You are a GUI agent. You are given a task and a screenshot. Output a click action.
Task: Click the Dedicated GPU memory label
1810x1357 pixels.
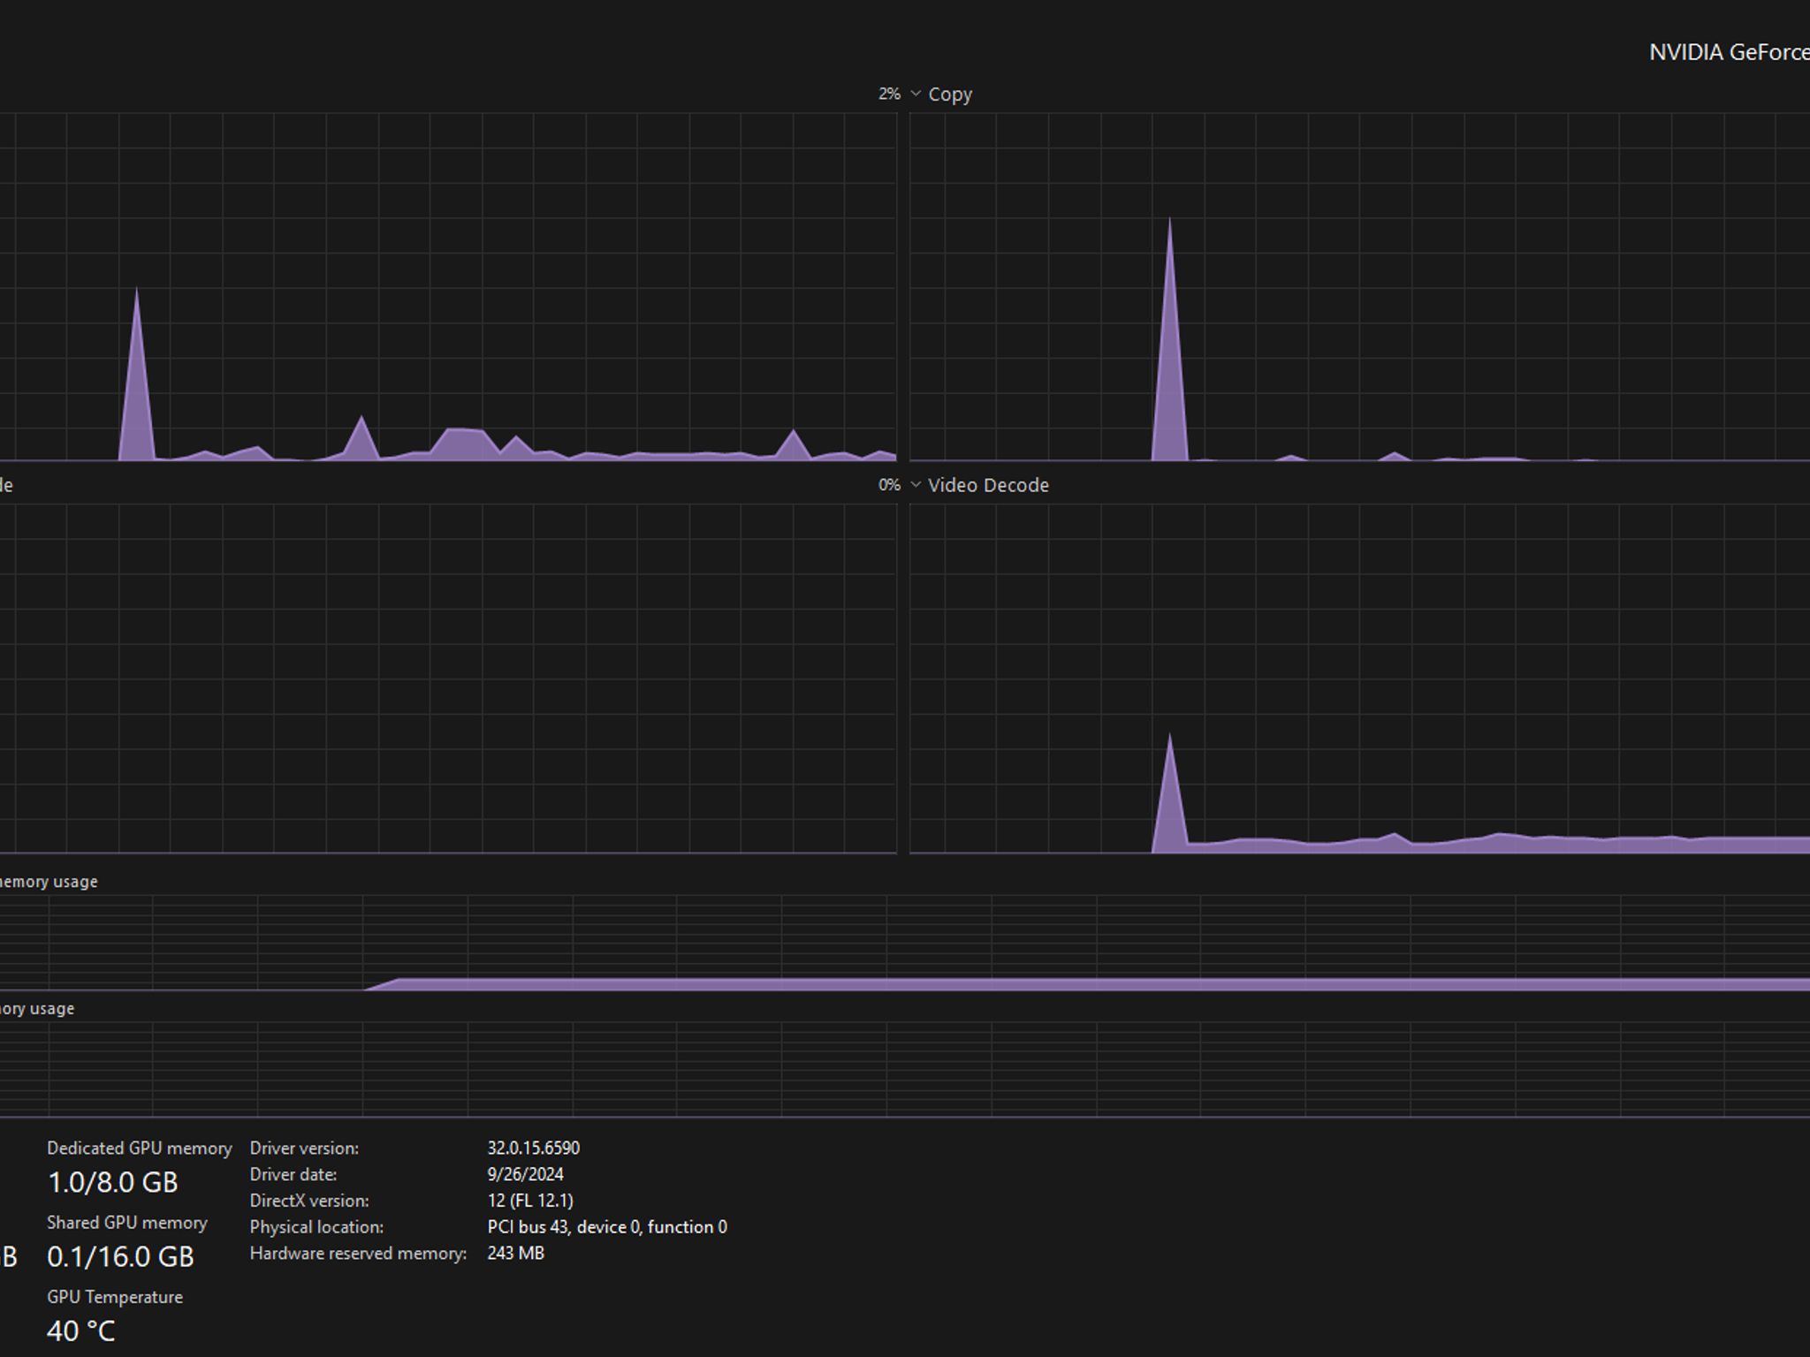point(140,1148)
